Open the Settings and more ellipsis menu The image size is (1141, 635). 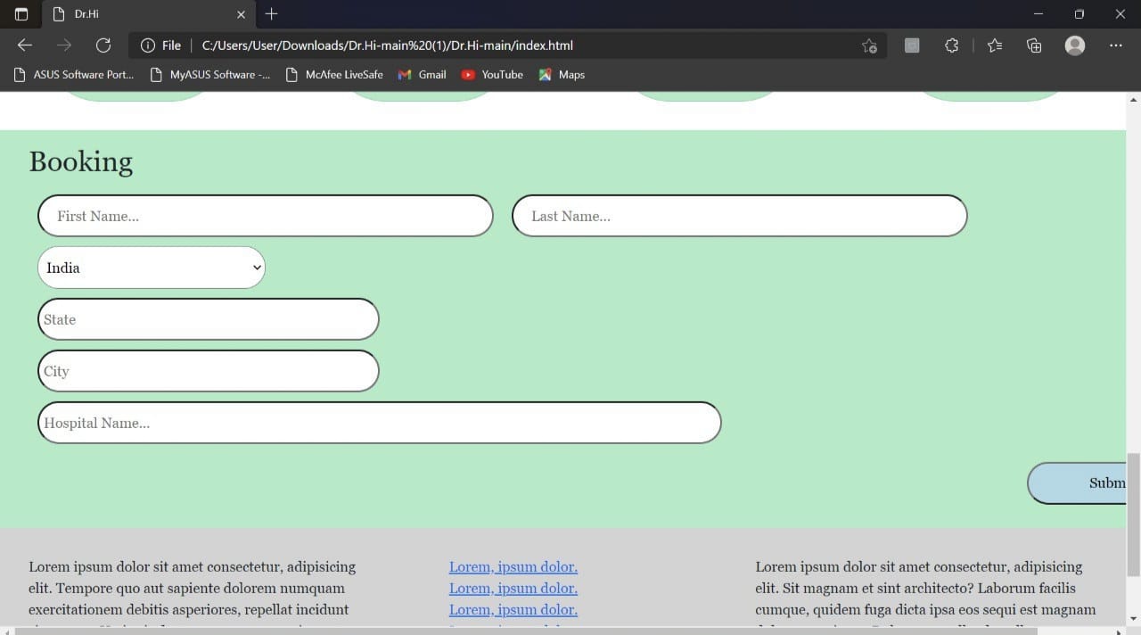1116,45
